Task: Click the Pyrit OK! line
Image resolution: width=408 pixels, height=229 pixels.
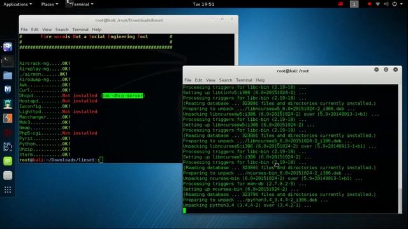Action: pyautogui.click(x=45, y=139)
